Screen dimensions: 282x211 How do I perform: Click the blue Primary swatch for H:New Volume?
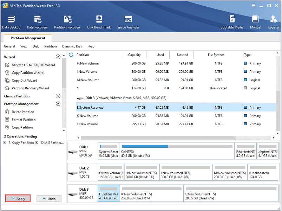point(245,63)
